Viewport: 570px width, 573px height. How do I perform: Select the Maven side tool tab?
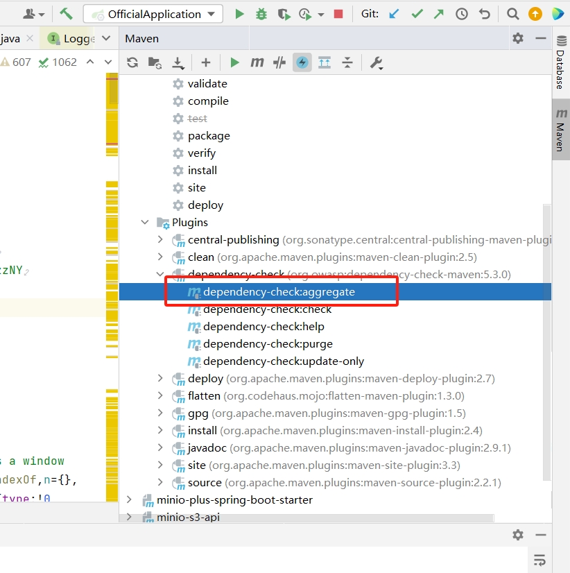pos(561,129)
